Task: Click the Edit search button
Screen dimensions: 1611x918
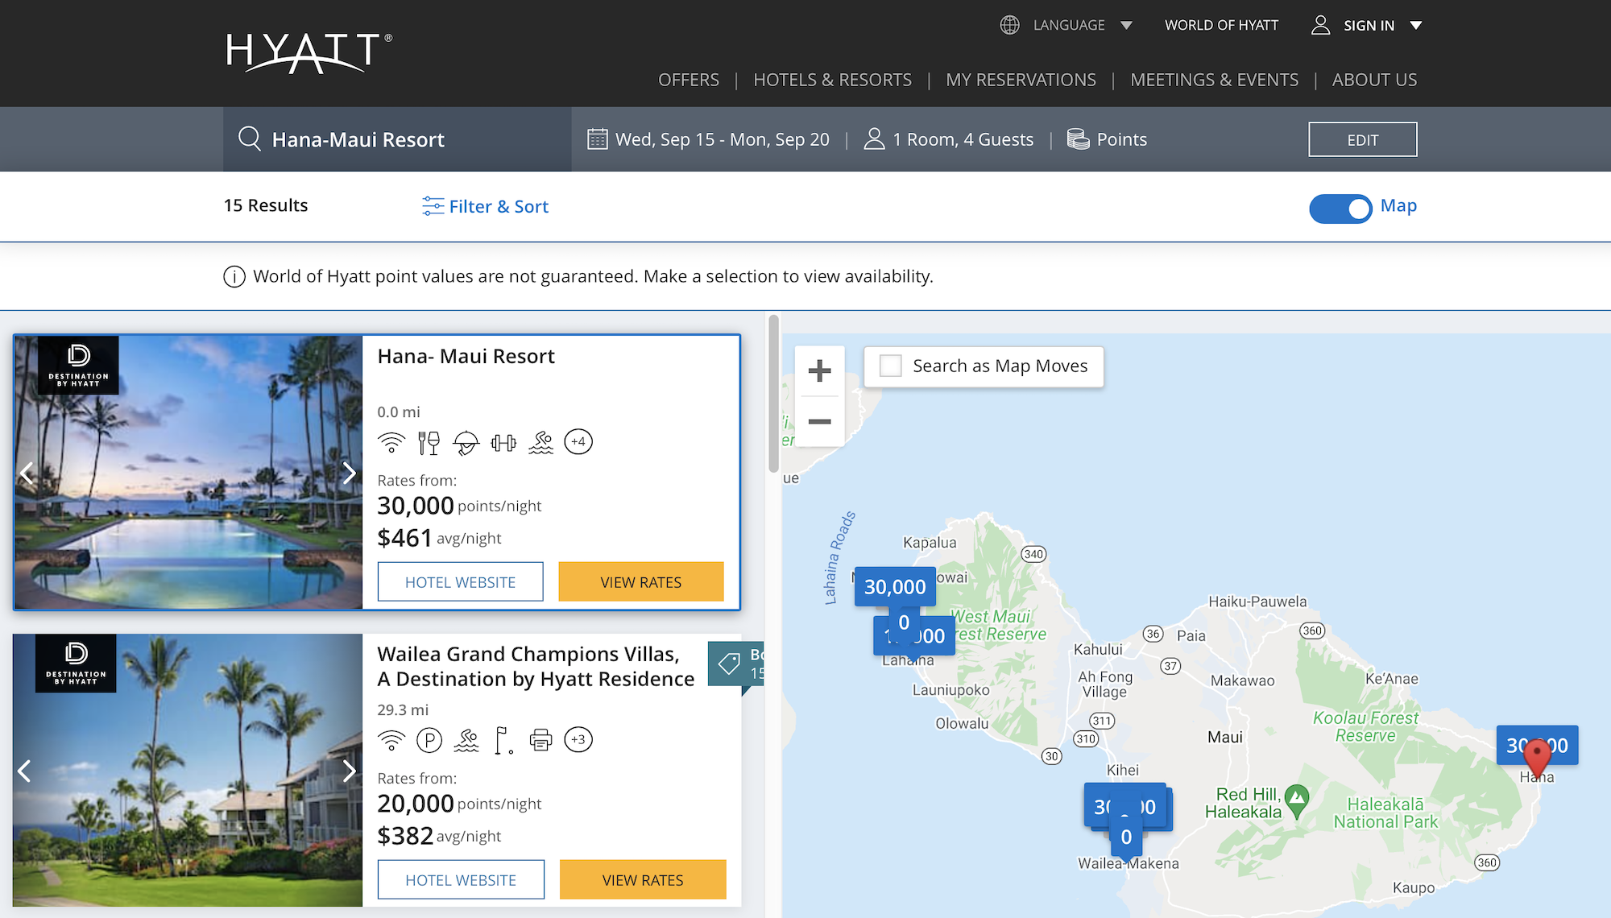Action: (x=1362, y=139)
